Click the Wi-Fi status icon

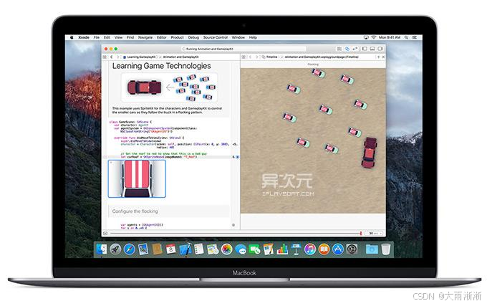coord(374,37)
